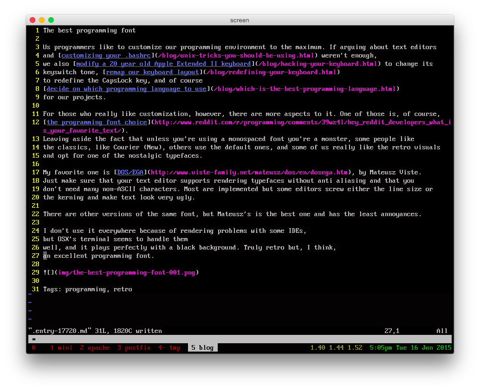Click the 'modify a 20 year old Apple Extended II keyboard' link
The image size is (480, 391).
[163, 64]
